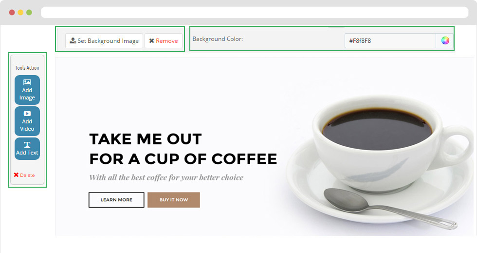
Task: Click the Background Color label
Action: point(218,39)
